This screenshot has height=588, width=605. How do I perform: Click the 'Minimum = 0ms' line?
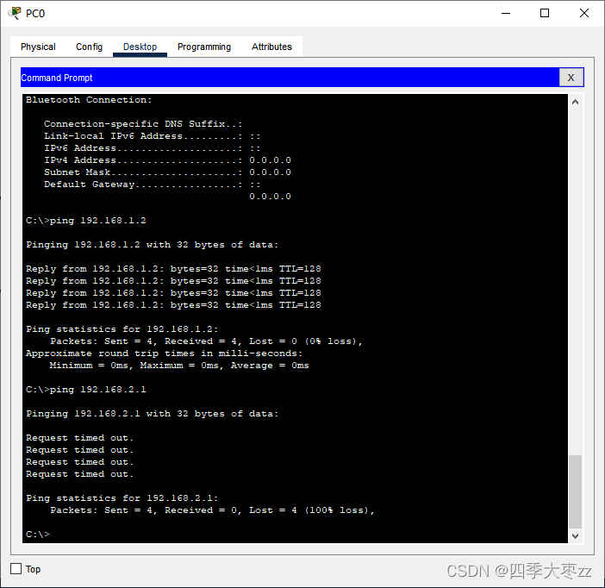[179, 366]
